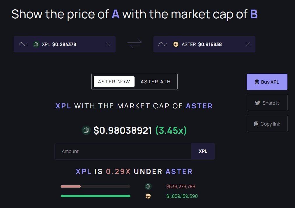The image size is (295, 208).
Task: Switch to ASTER ATH option
Action: [156, 82]
